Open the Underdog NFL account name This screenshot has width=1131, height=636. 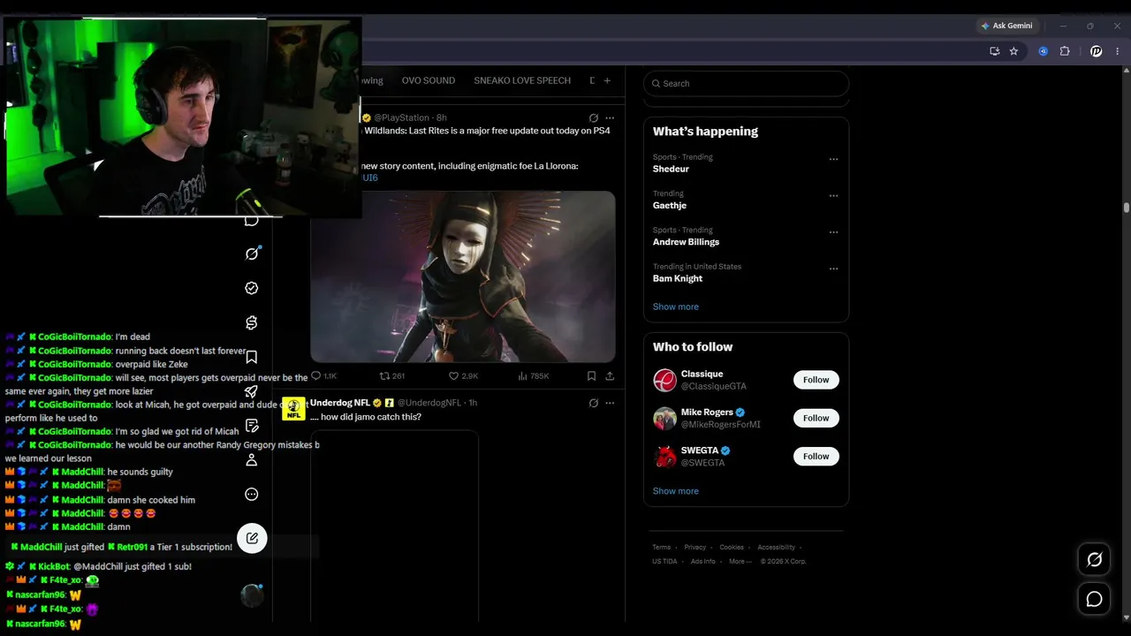(340, 403)
